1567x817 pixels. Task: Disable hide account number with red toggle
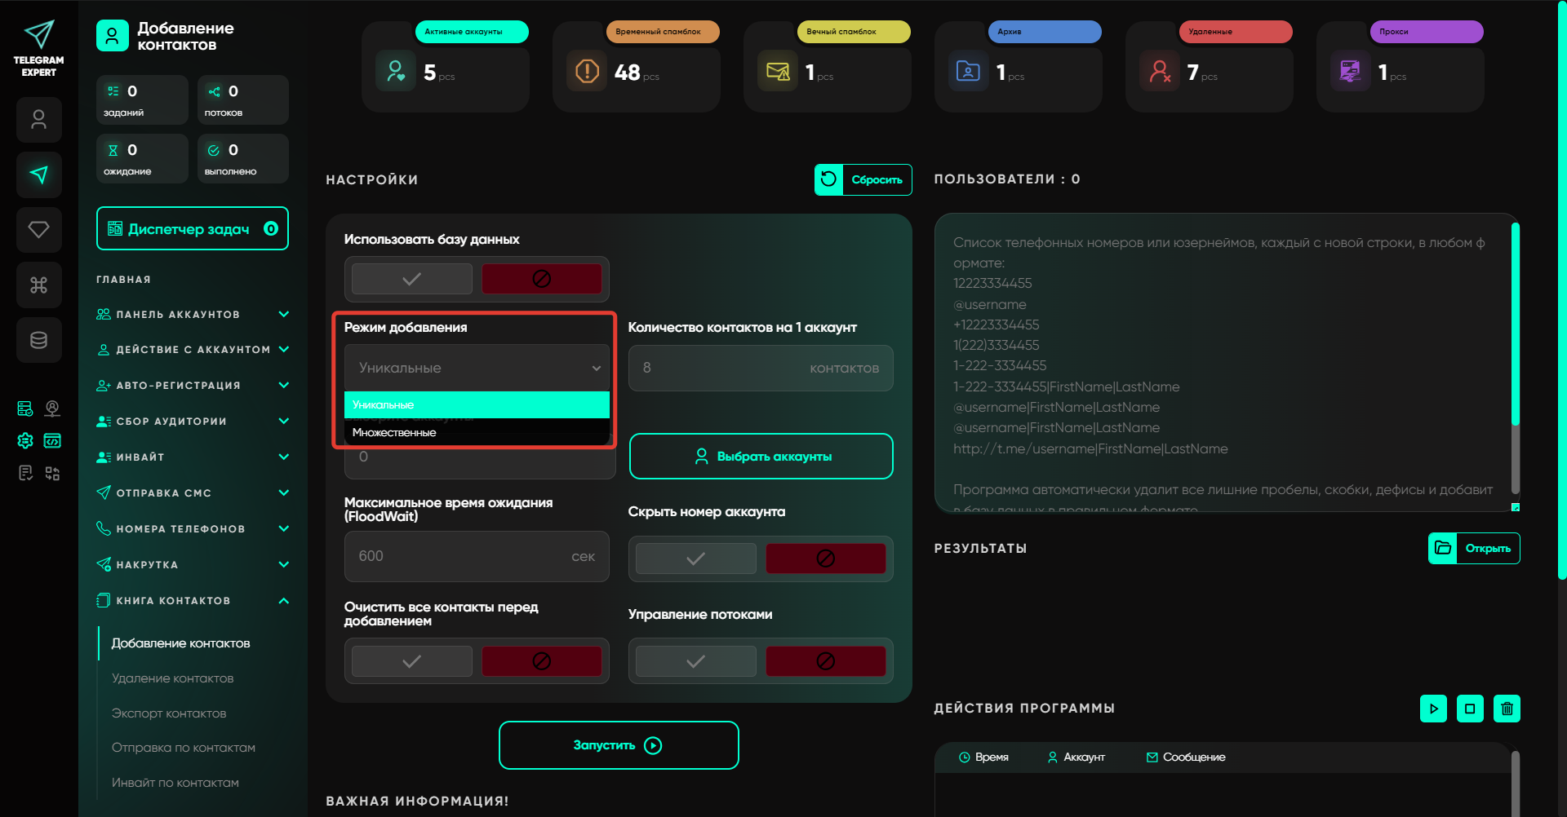click(825, 559)
